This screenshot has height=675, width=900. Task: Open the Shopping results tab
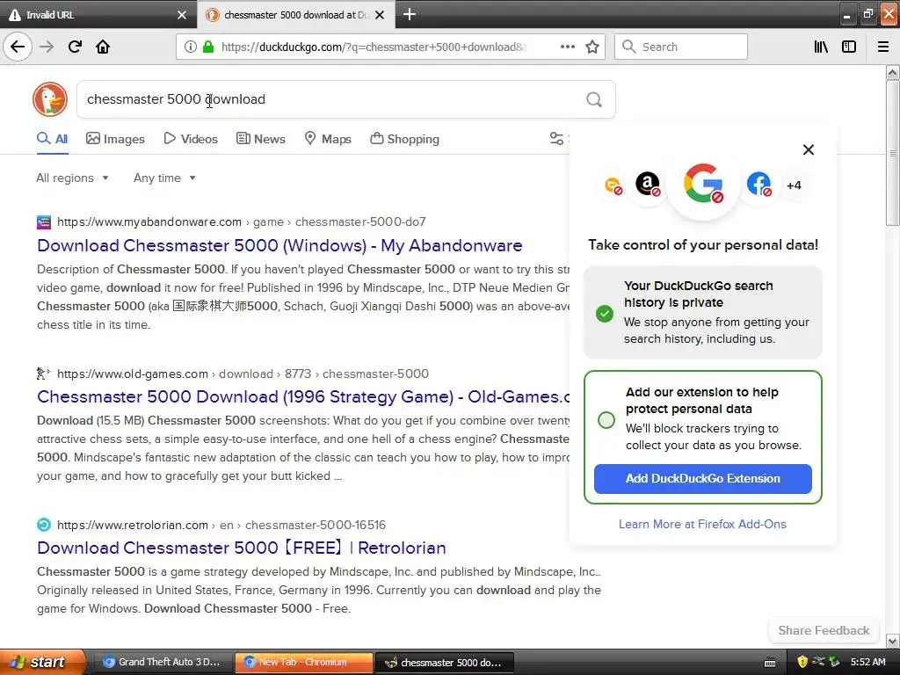coord(404,139)
